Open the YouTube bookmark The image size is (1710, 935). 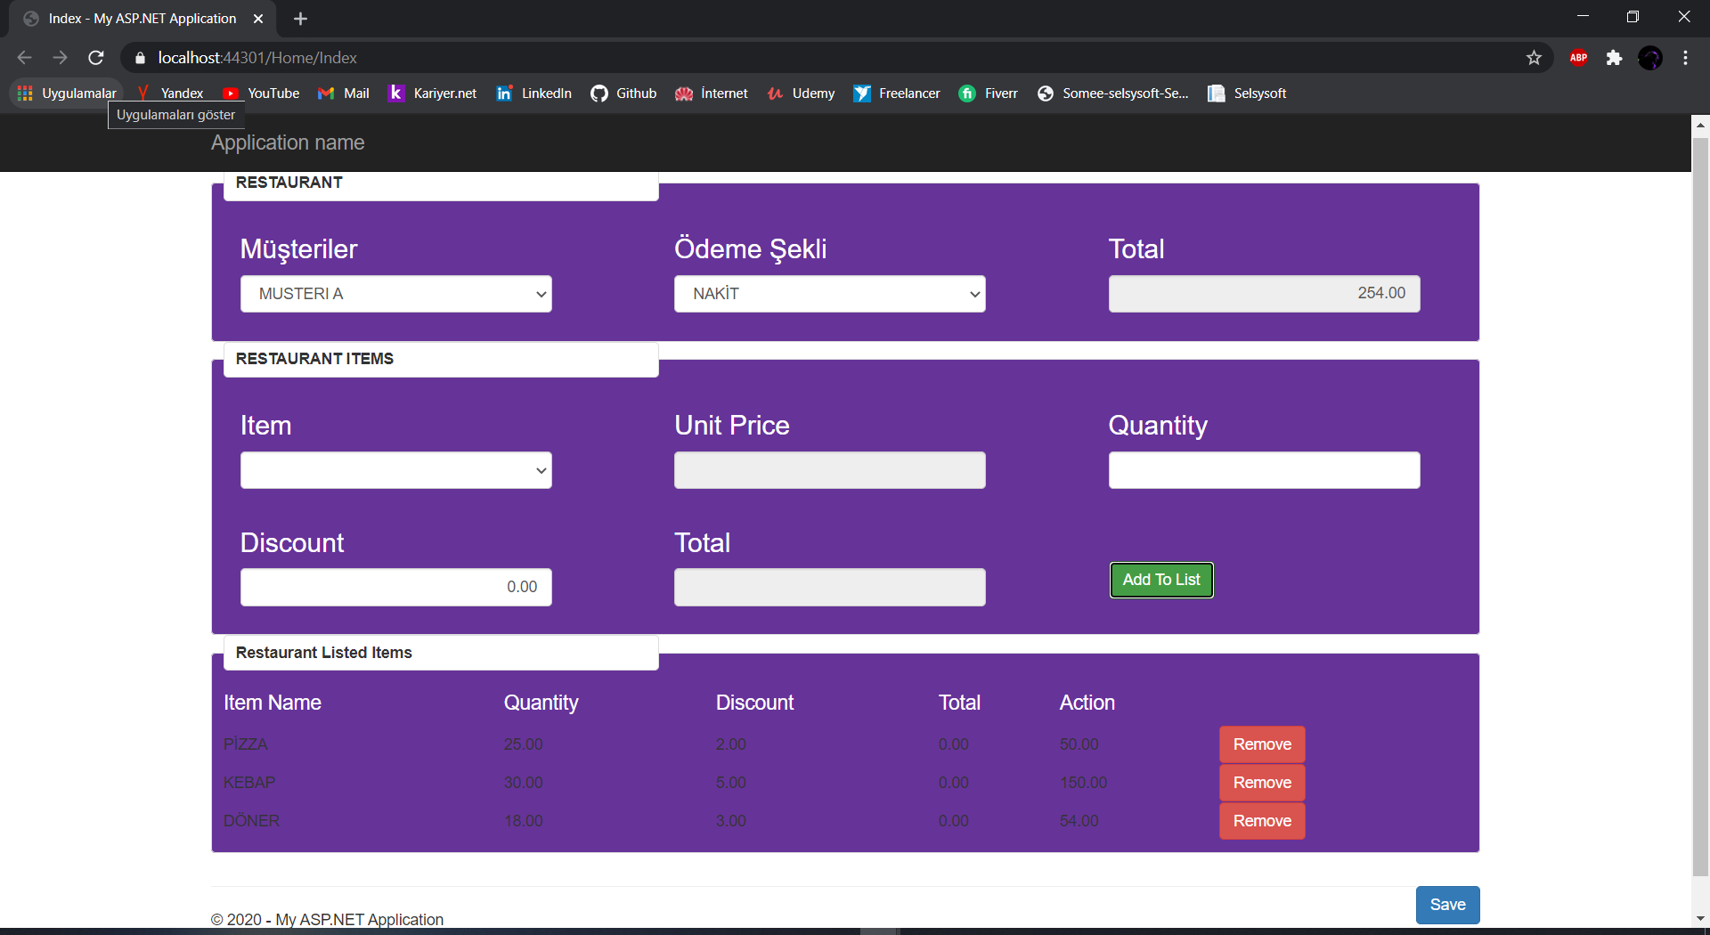(260, 93)
